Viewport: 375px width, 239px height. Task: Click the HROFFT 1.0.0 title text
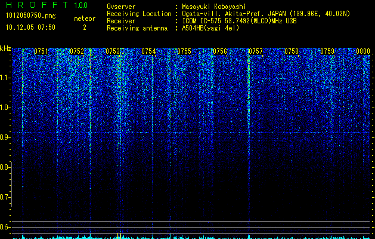click(47, 5)
